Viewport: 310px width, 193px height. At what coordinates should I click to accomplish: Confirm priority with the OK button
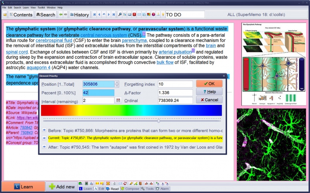coord(209,83)
